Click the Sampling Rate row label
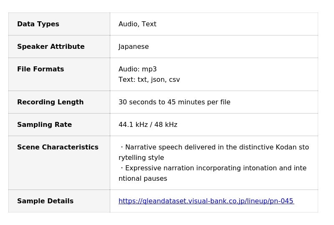 tap(44, 125)
